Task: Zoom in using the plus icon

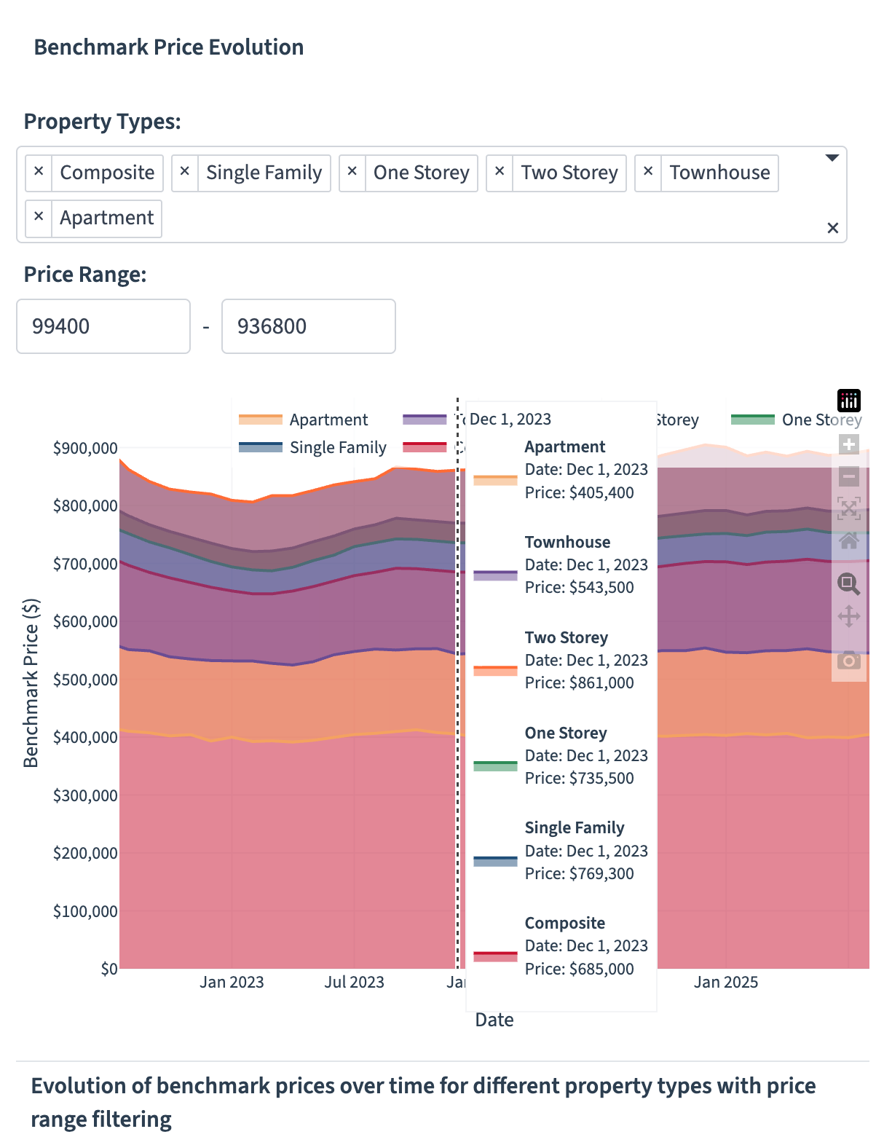Action: tap(849, 444)
